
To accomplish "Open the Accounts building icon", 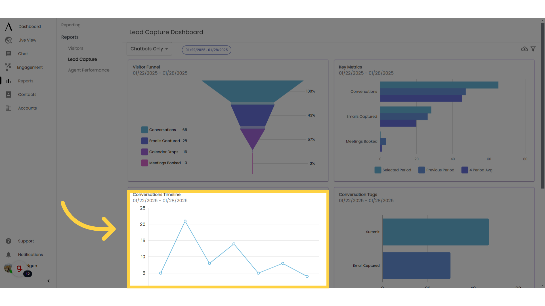I will (9, 108).
